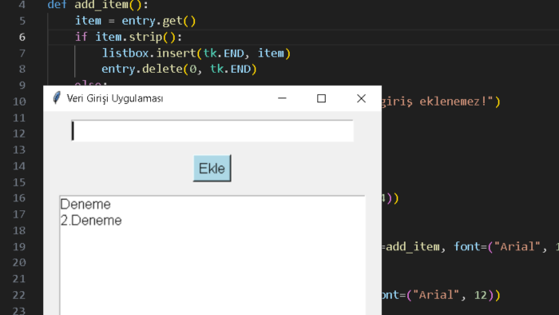Click 'add_item, font=("Arial"' code on line 19

tap(463, 247)
